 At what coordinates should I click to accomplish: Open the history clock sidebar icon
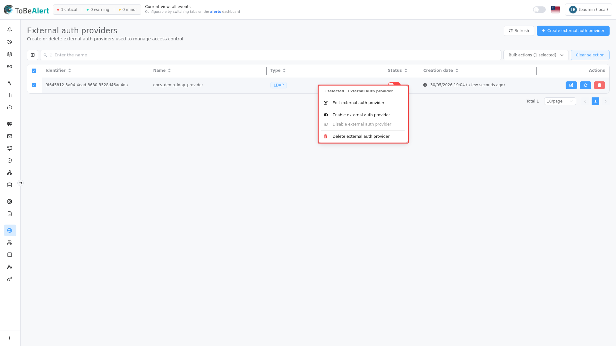10,42
